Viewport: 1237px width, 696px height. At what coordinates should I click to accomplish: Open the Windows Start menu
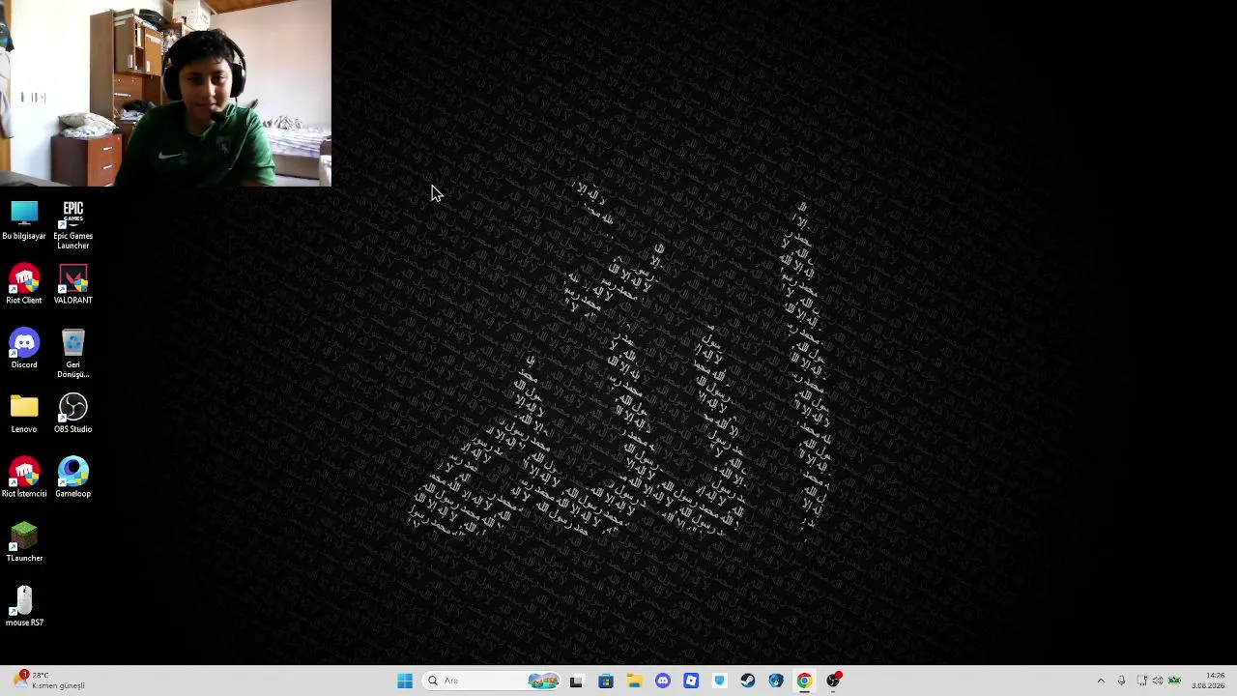coord(405,681)
